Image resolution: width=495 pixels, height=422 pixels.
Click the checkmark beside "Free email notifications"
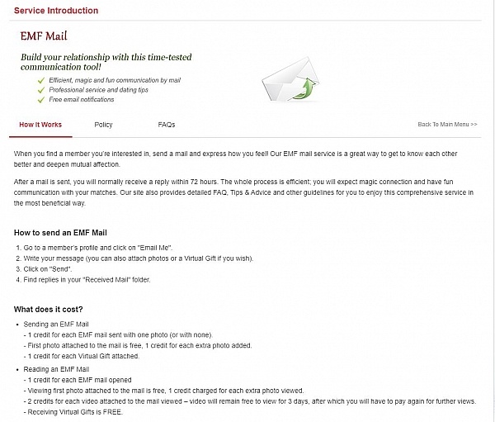(x=41, y=99)
